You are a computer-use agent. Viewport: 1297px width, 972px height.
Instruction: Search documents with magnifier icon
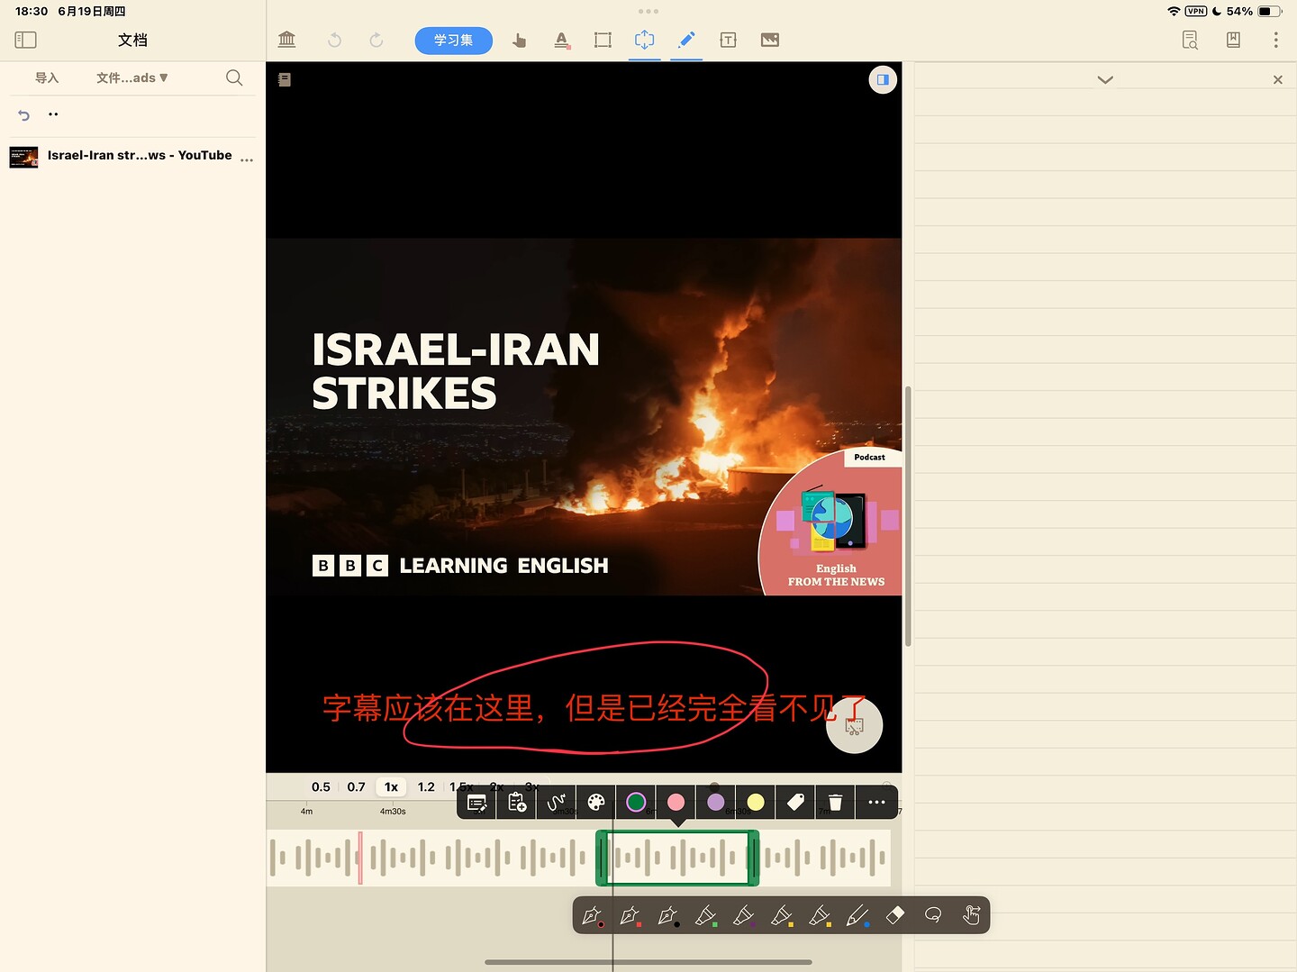(x=234, y=77)
